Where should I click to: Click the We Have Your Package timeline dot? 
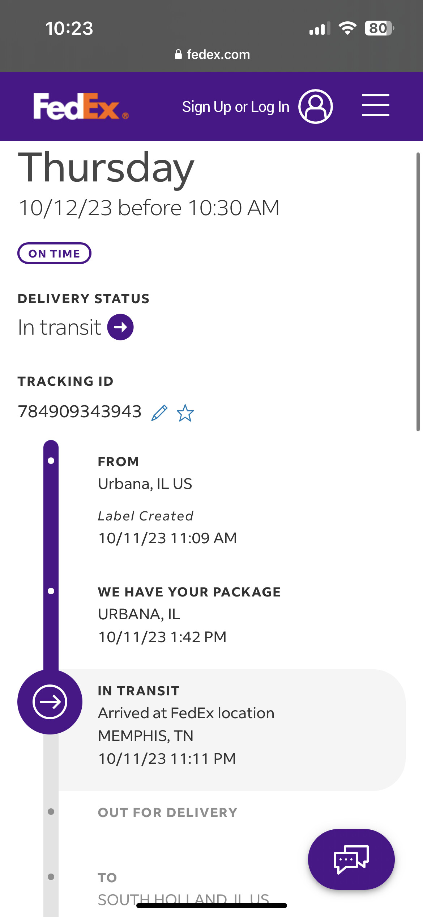[x=51, y=591]
